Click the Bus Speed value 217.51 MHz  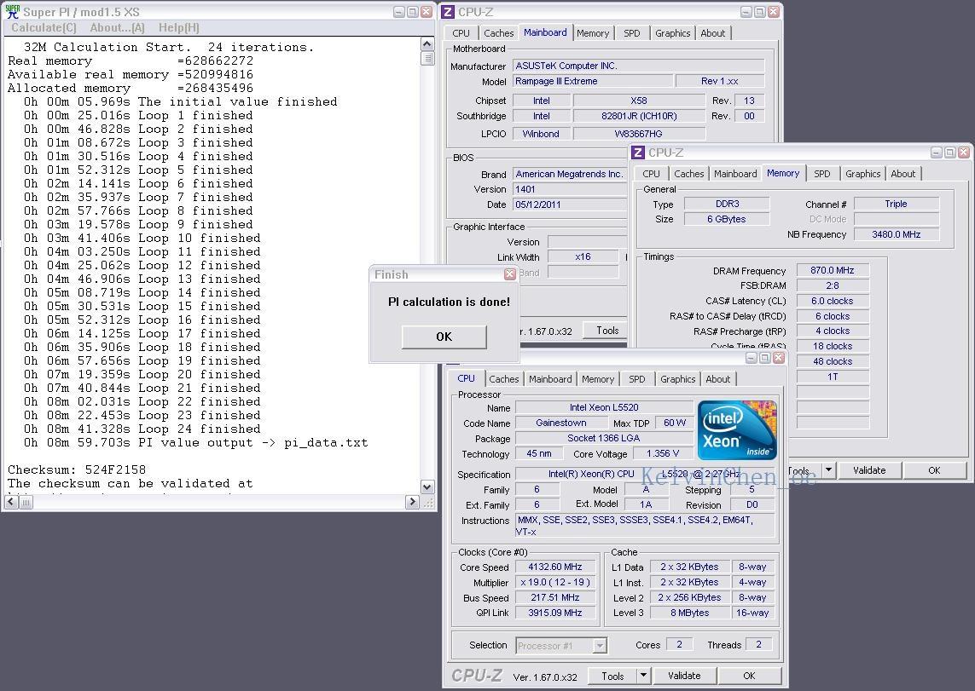[554, 597]
